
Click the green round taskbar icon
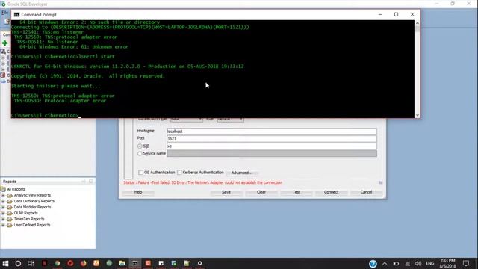tap(109, 263)
